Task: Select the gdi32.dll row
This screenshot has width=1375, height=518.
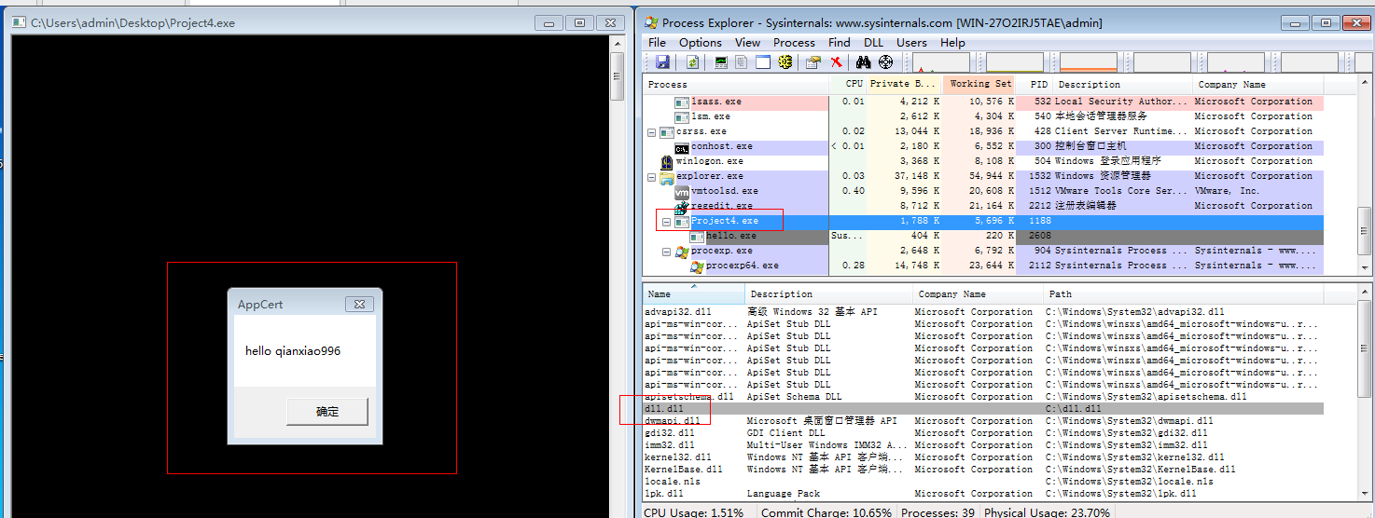Action: [983, 433]
